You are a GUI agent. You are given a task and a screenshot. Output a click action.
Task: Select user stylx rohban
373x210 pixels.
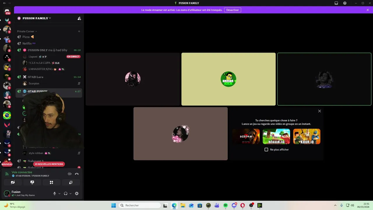pos(49,153)
